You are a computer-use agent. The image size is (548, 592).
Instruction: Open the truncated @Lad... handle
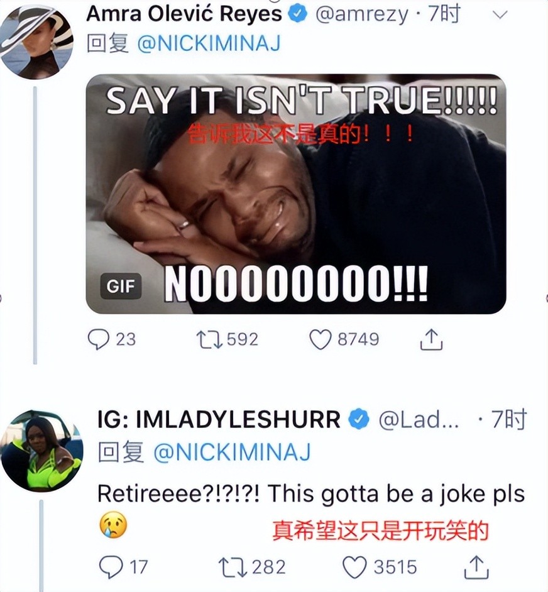[x=419, y=419]
